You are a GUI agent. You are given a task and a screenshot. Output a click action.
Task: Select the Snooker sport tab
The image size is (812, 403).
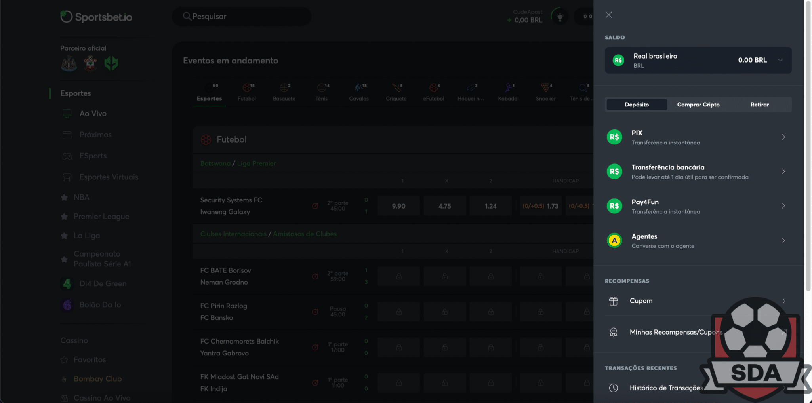546,93
